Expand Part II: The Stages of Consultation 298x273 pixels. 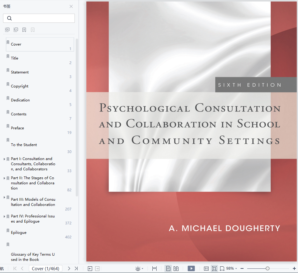click(4, 178)
